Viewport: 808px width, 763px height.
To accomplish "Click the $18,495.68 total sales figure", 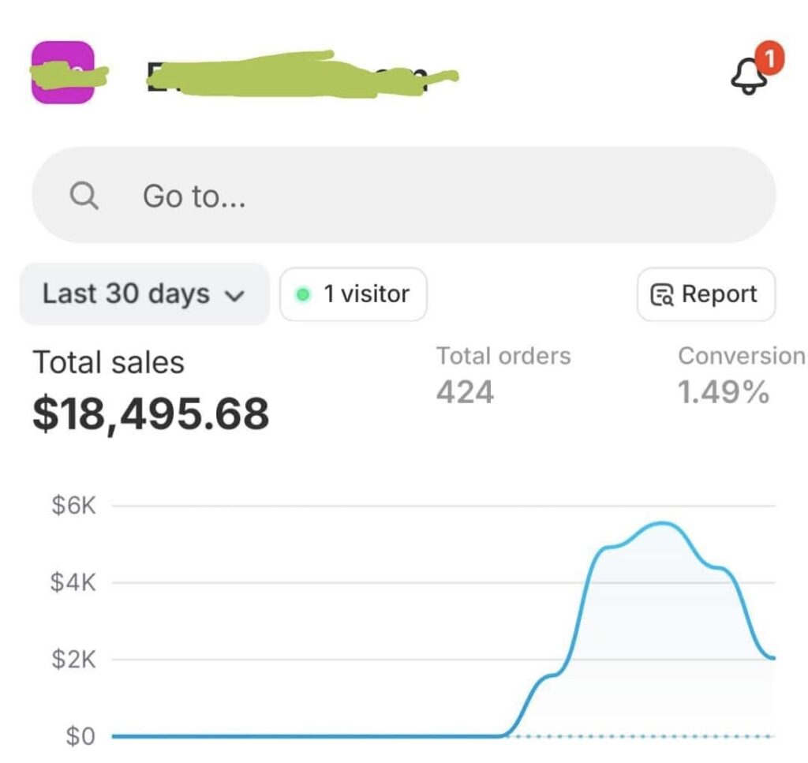I will click(x=151, y=413).
